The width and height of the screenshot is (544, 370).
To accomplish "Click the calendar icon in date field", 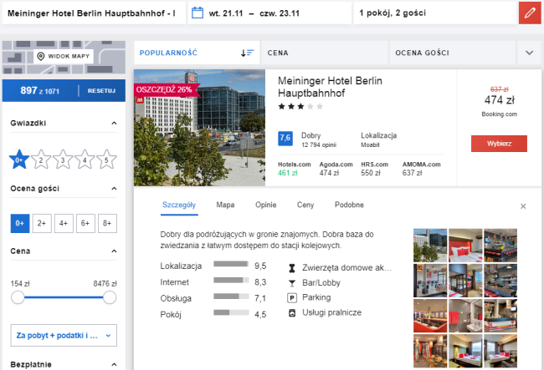I will point(198,13).
